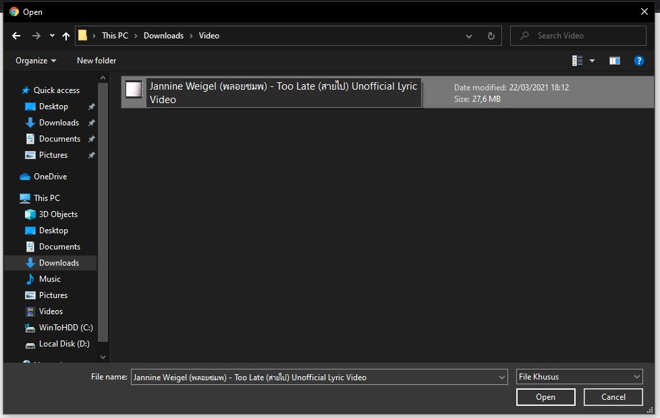
Task: Click the Chrome icon in title bar
Action: click(14, 11)
